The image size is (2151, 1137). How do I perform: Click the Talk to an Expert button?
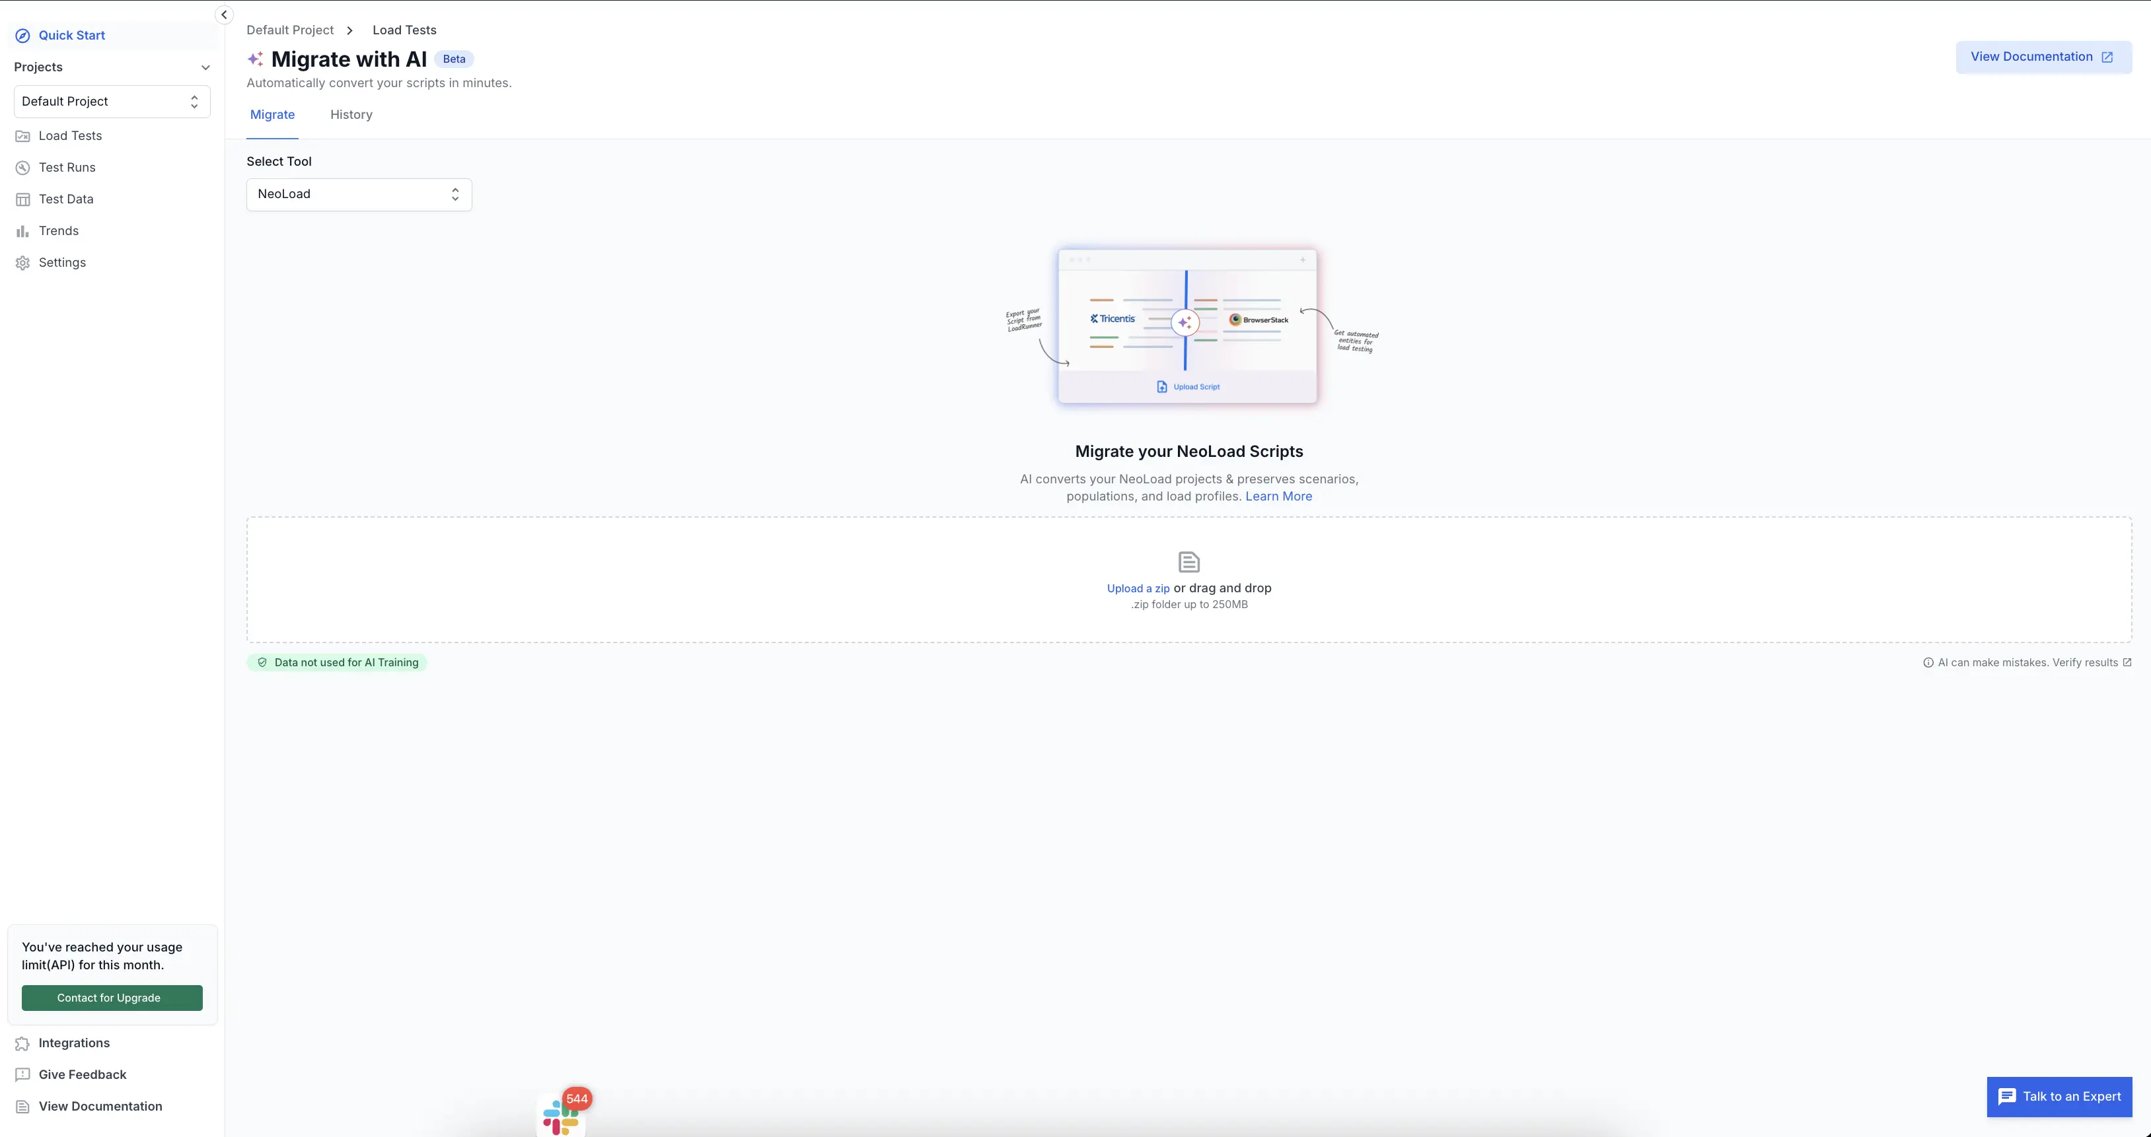click(2059, 1097)
